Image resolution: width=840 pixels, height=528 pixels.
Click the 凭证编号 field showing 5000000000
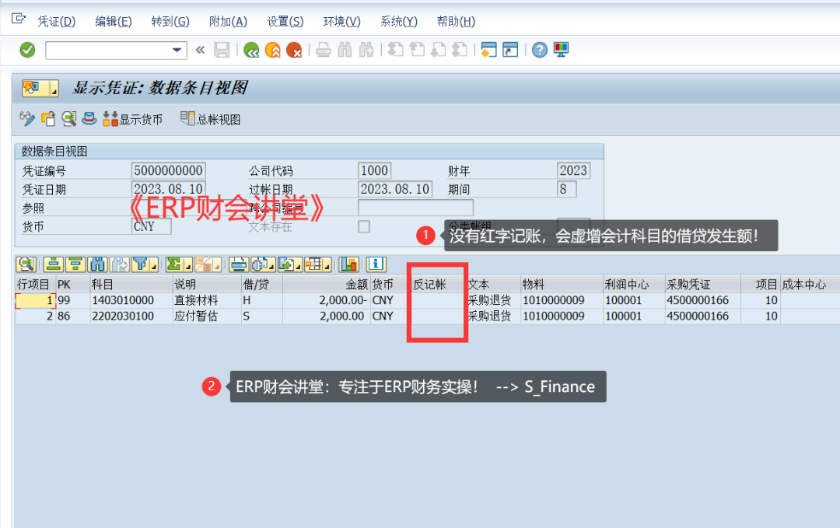169,170
